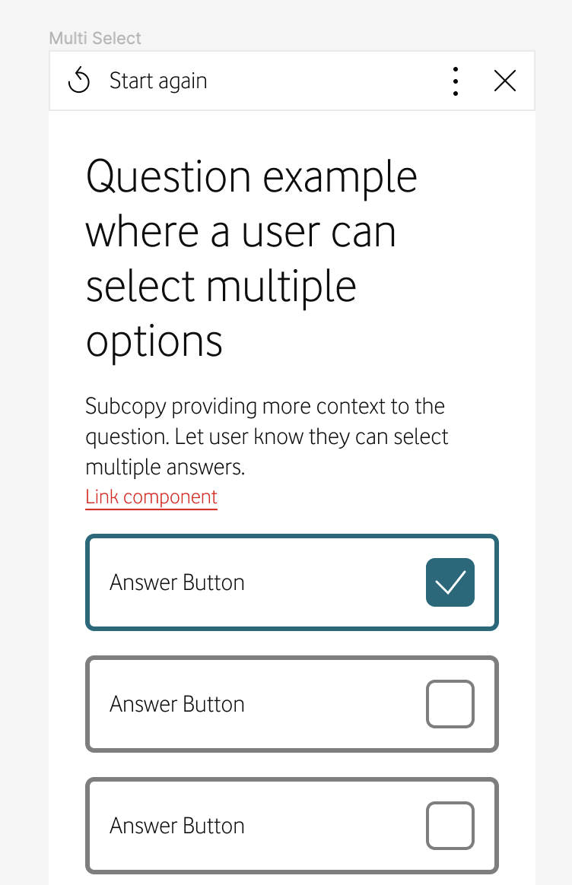Viewport: 572px width, 885px height.
Task: Enable the bottom Answer Button checkbox
Action: point(450,826)
